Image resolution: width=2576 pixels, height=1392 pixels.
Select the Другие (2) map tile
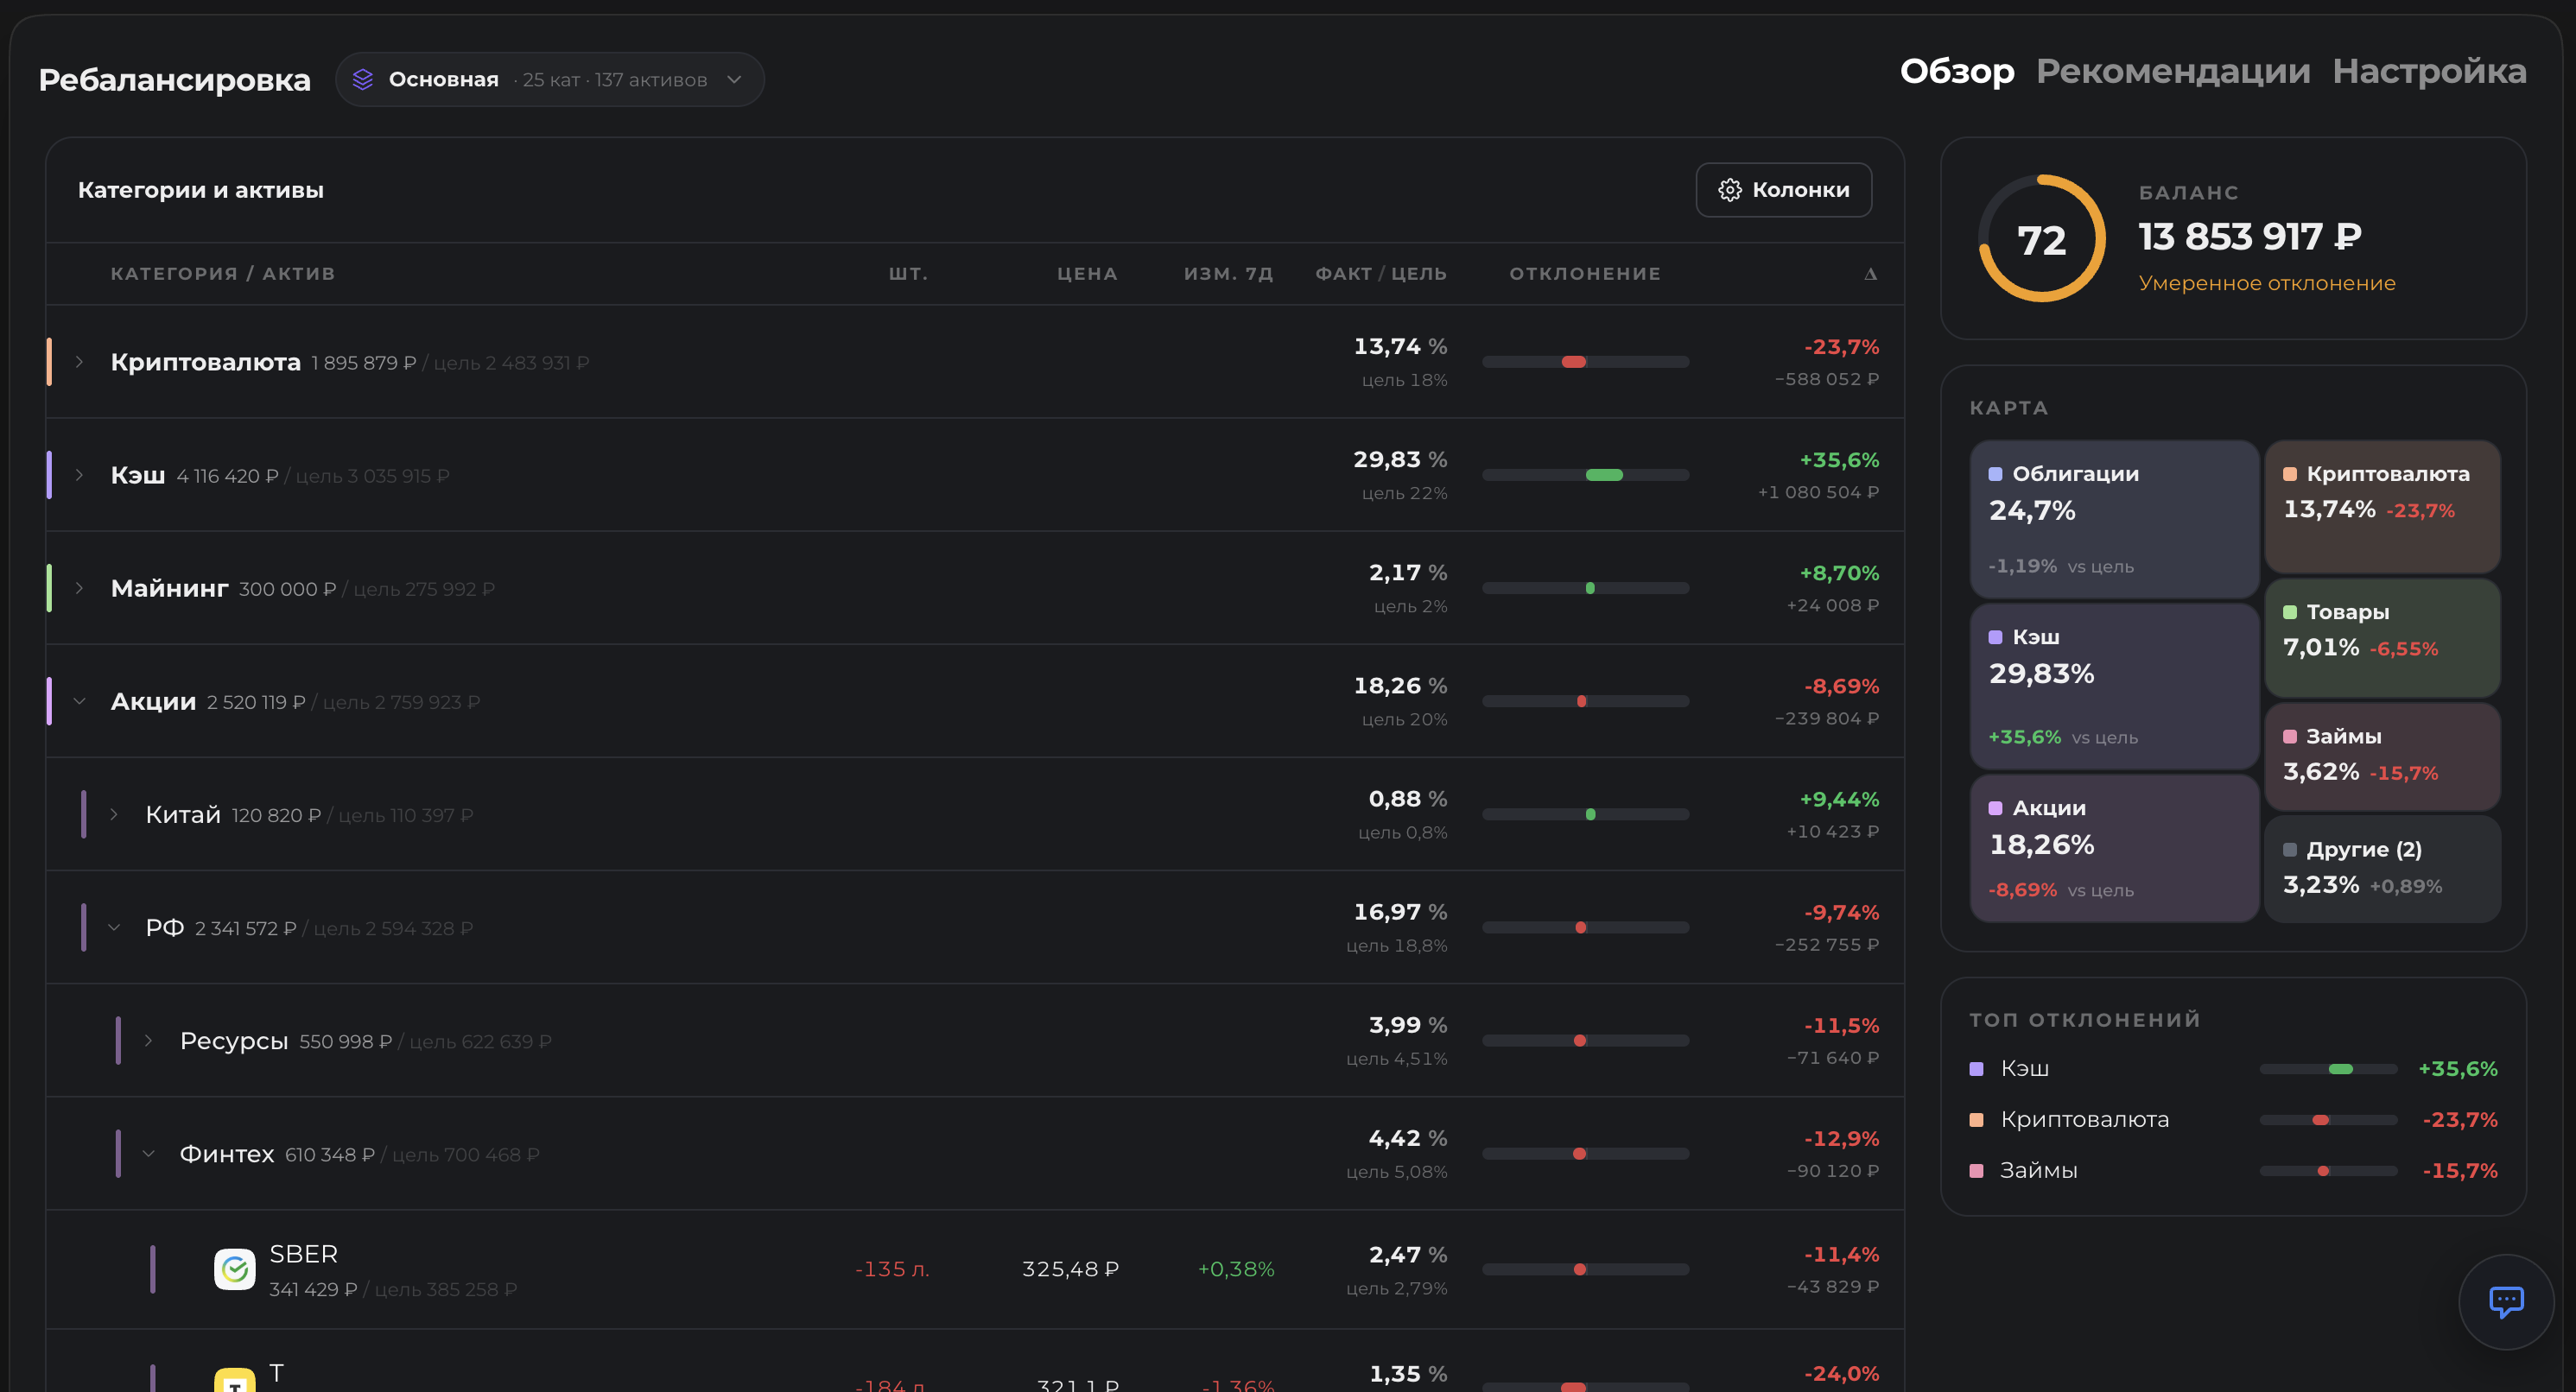tap(2382, 869)
